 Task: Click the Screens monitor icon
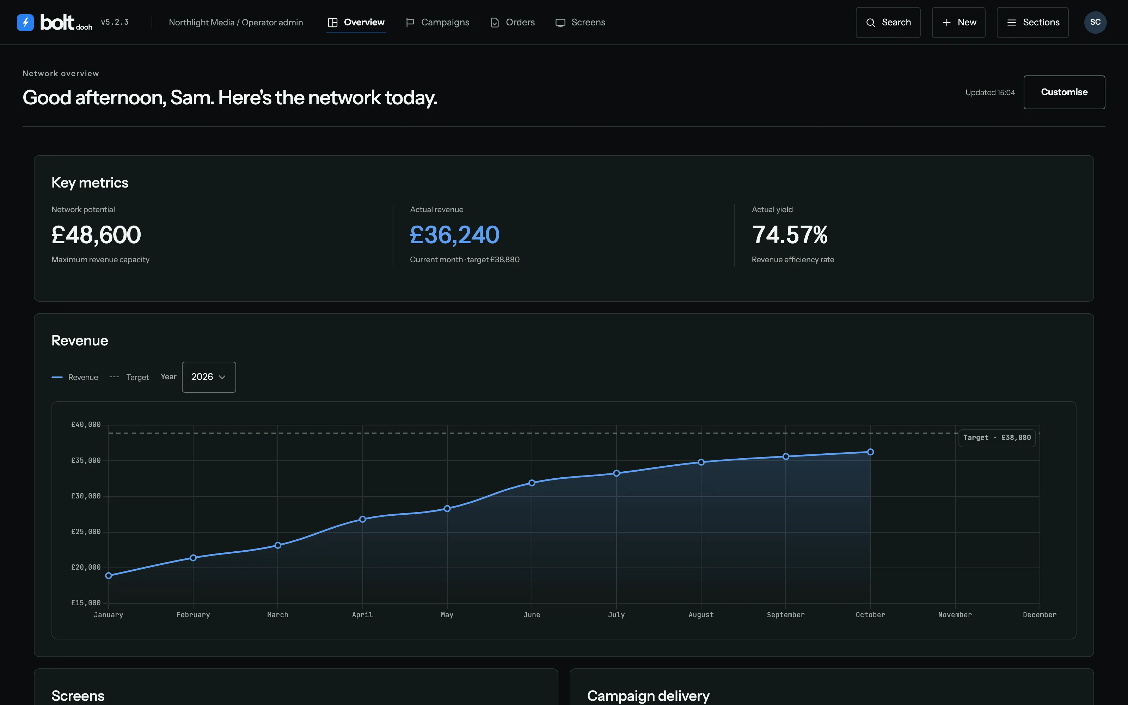(560, 22)
